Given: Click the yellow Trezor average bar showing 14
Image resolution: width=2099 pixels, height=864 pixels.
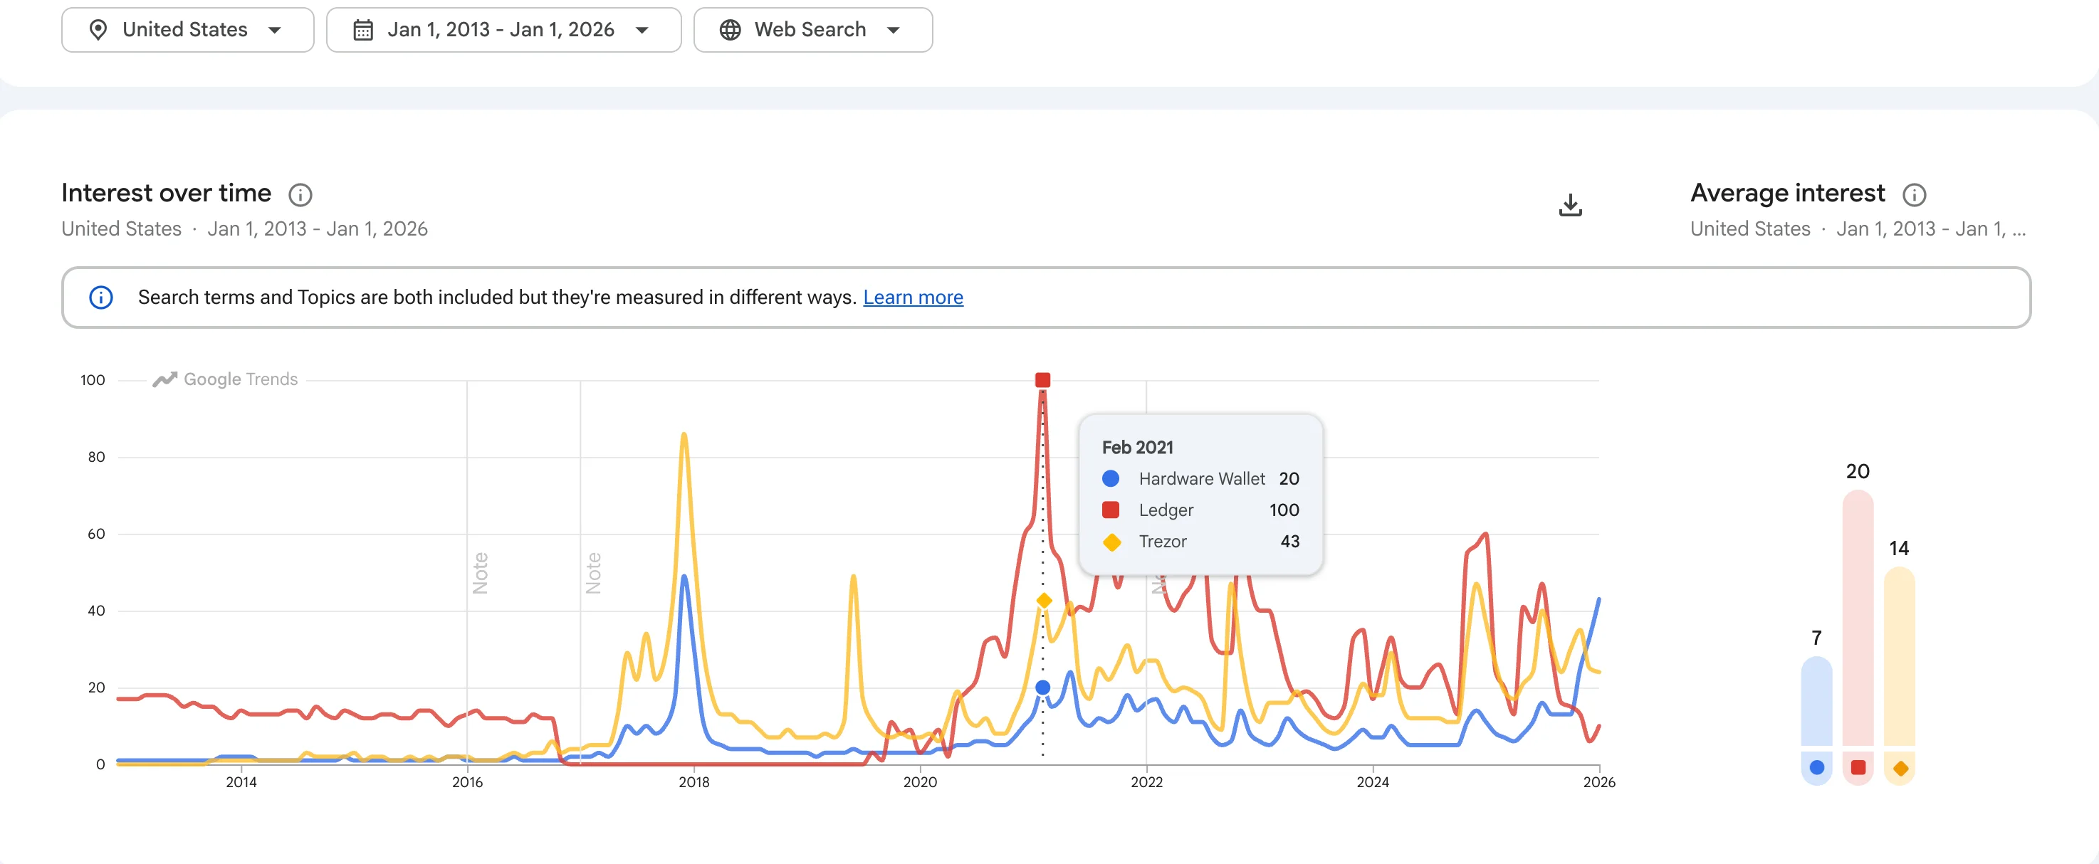Looking at the screenshot, I should point(1900,656).
